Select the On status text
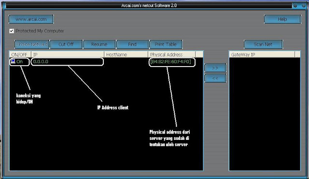 19,62
